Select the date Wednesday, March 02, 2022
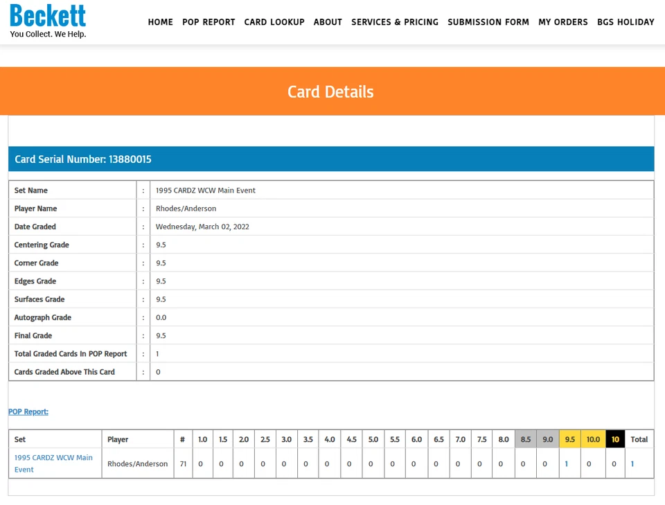Viewport: 665px width, 505px height. point(202,227)
